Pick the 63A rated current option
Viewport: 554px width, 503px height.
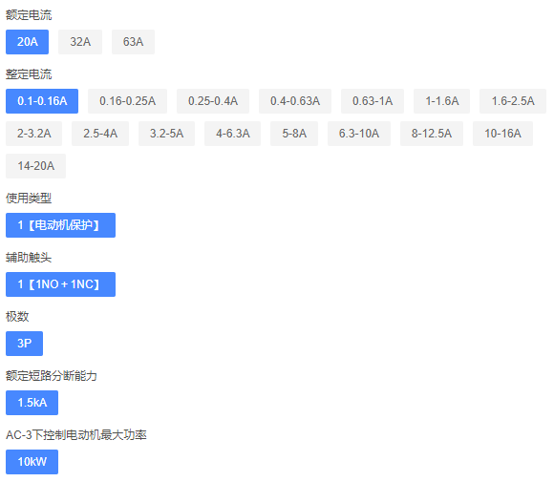pyautogui.click(x=133, y=42)
